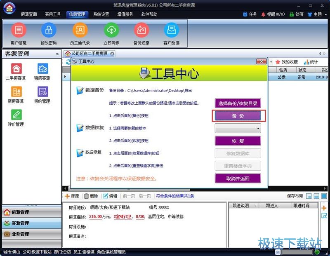Viewport: 330px width, 256px height.
Task: Click the search follow-up magnifier icon
Action: (324, 216)
